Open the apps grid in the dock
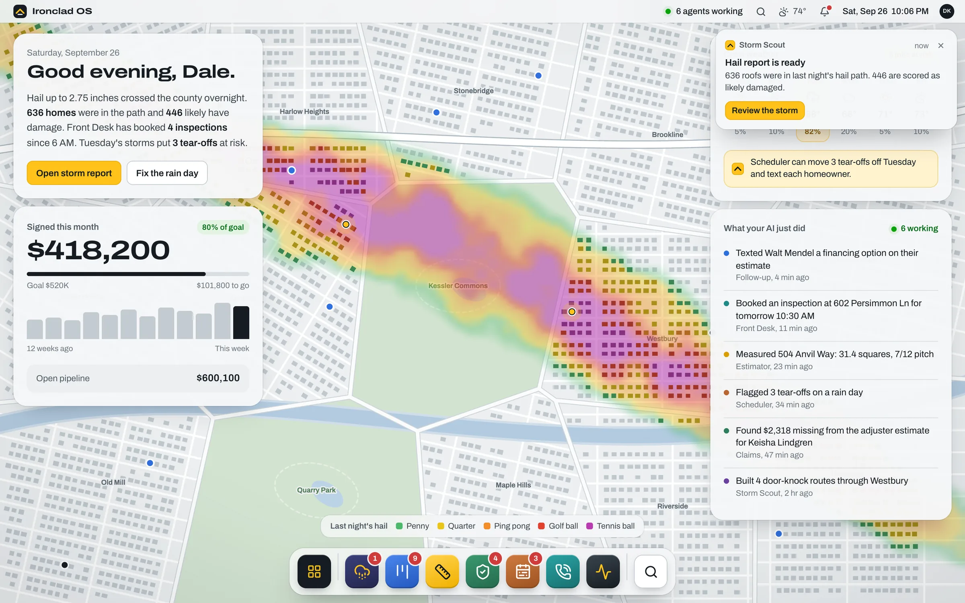965x603 pixels. pyautogui.click(x=314, y=571)
